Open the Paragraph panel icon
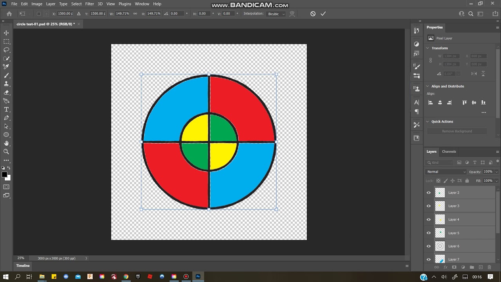 (x=416, y=112)
